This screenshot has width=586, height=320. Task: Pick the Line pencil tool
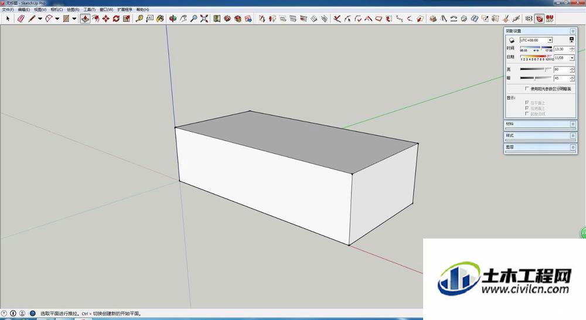click(32, 18)
